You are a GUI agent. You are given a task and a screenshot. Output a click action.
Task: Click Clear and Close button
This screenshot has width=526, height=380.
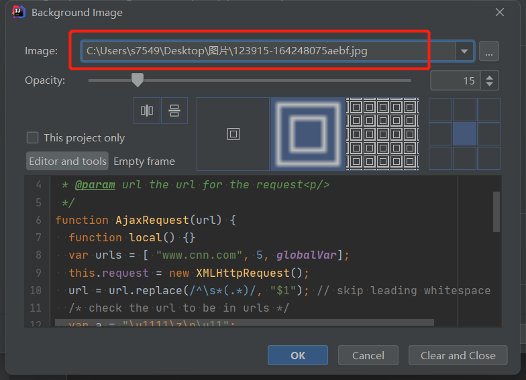pyautogui.click(x=458, y=355)
